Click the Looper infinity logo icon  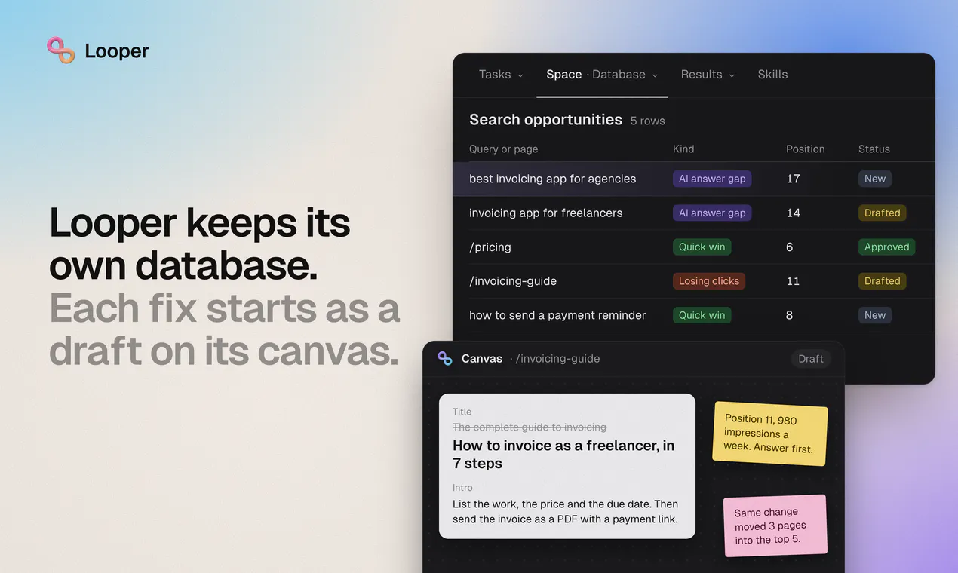(61, 51)
